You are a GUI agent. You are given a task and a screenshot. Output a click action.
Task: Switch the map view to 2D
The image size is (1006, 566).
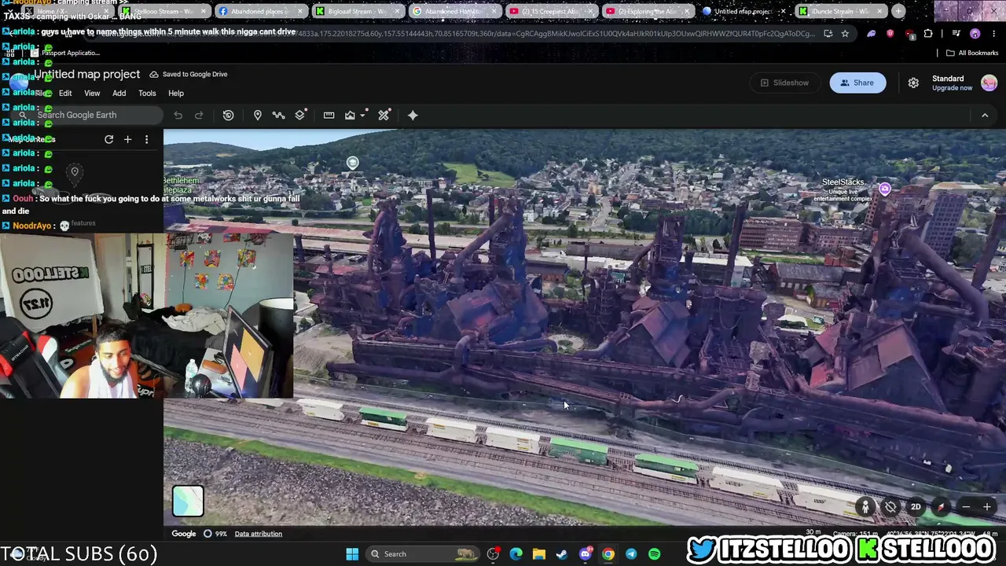point(916,507)
